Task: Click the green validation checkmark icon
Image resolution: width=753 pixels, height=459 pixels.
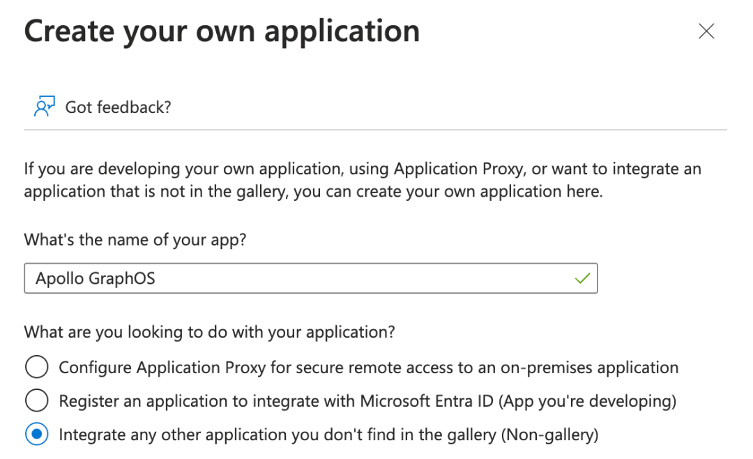Action: coord(582,279)
